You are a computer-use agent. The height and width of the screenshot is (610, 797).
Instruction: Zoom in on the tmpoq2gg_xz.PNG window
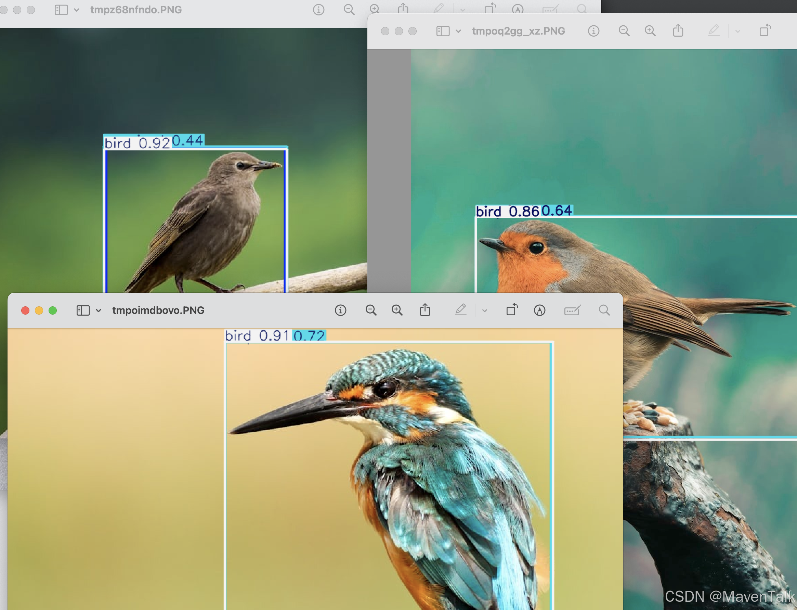click(650, 31)
